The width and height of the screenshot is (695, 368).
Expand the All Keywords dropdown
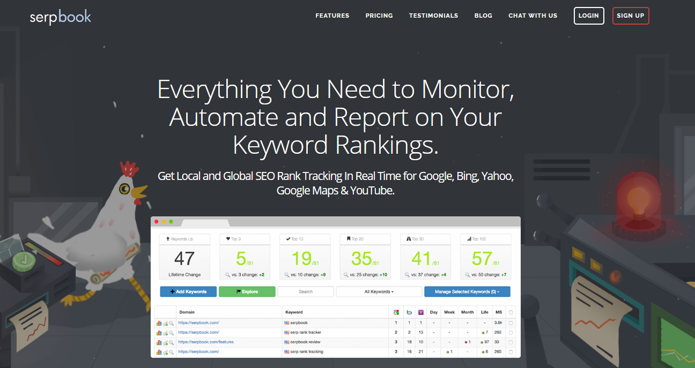click(379, 292)
